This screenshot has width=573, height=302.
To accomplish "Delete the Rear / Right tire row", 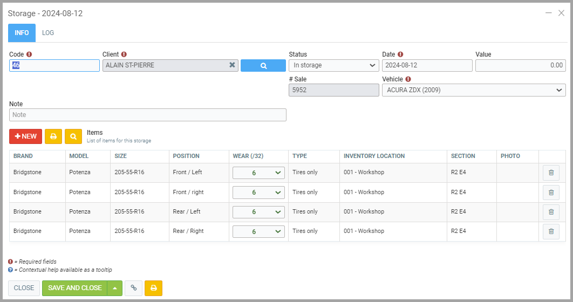I will pos(551,231).
